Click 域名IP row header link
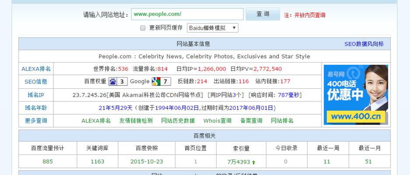This screenshot has height=175, width=410. coord(36,95)
